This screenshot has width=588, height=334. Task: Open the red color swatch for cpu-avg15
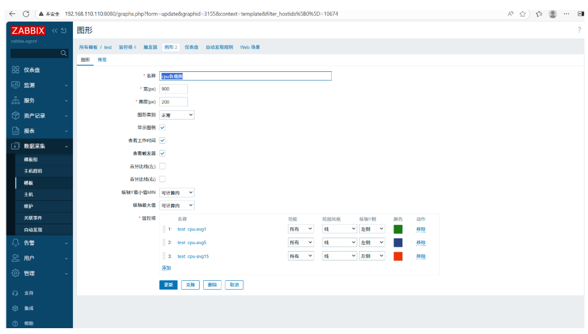coord(398,256)
